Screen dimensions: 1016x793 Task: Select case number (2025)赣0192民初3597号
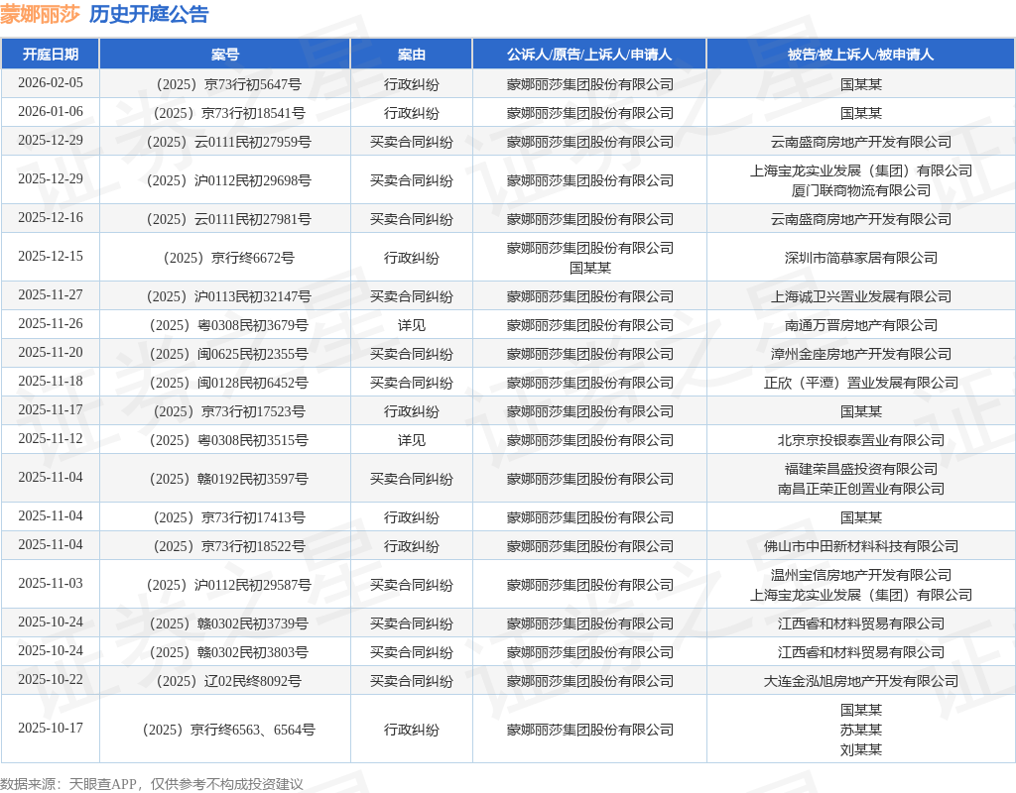tap(225, 479)
